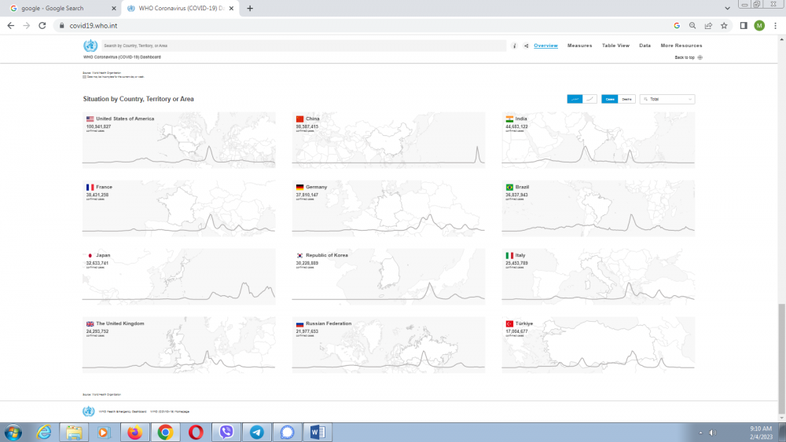Expand the Total dropdown selector
786x442 pixels.
667,99
